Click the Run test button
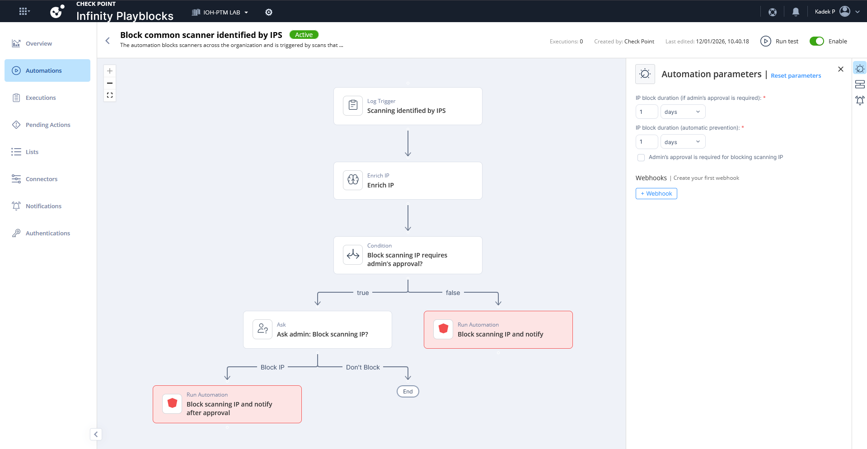867x449 pixels. point(779,41)
